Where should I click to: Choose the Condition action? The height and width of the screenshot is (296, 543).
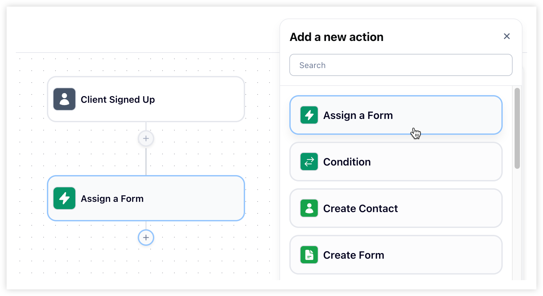click(x=396, y=162)
